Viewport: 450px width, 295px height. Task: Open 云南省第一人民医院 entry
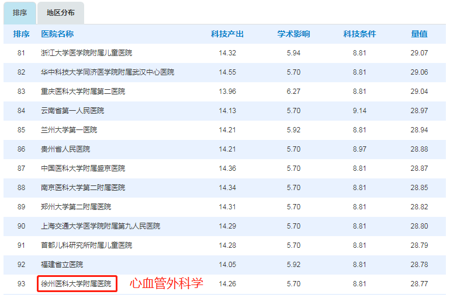pos(72,111)
